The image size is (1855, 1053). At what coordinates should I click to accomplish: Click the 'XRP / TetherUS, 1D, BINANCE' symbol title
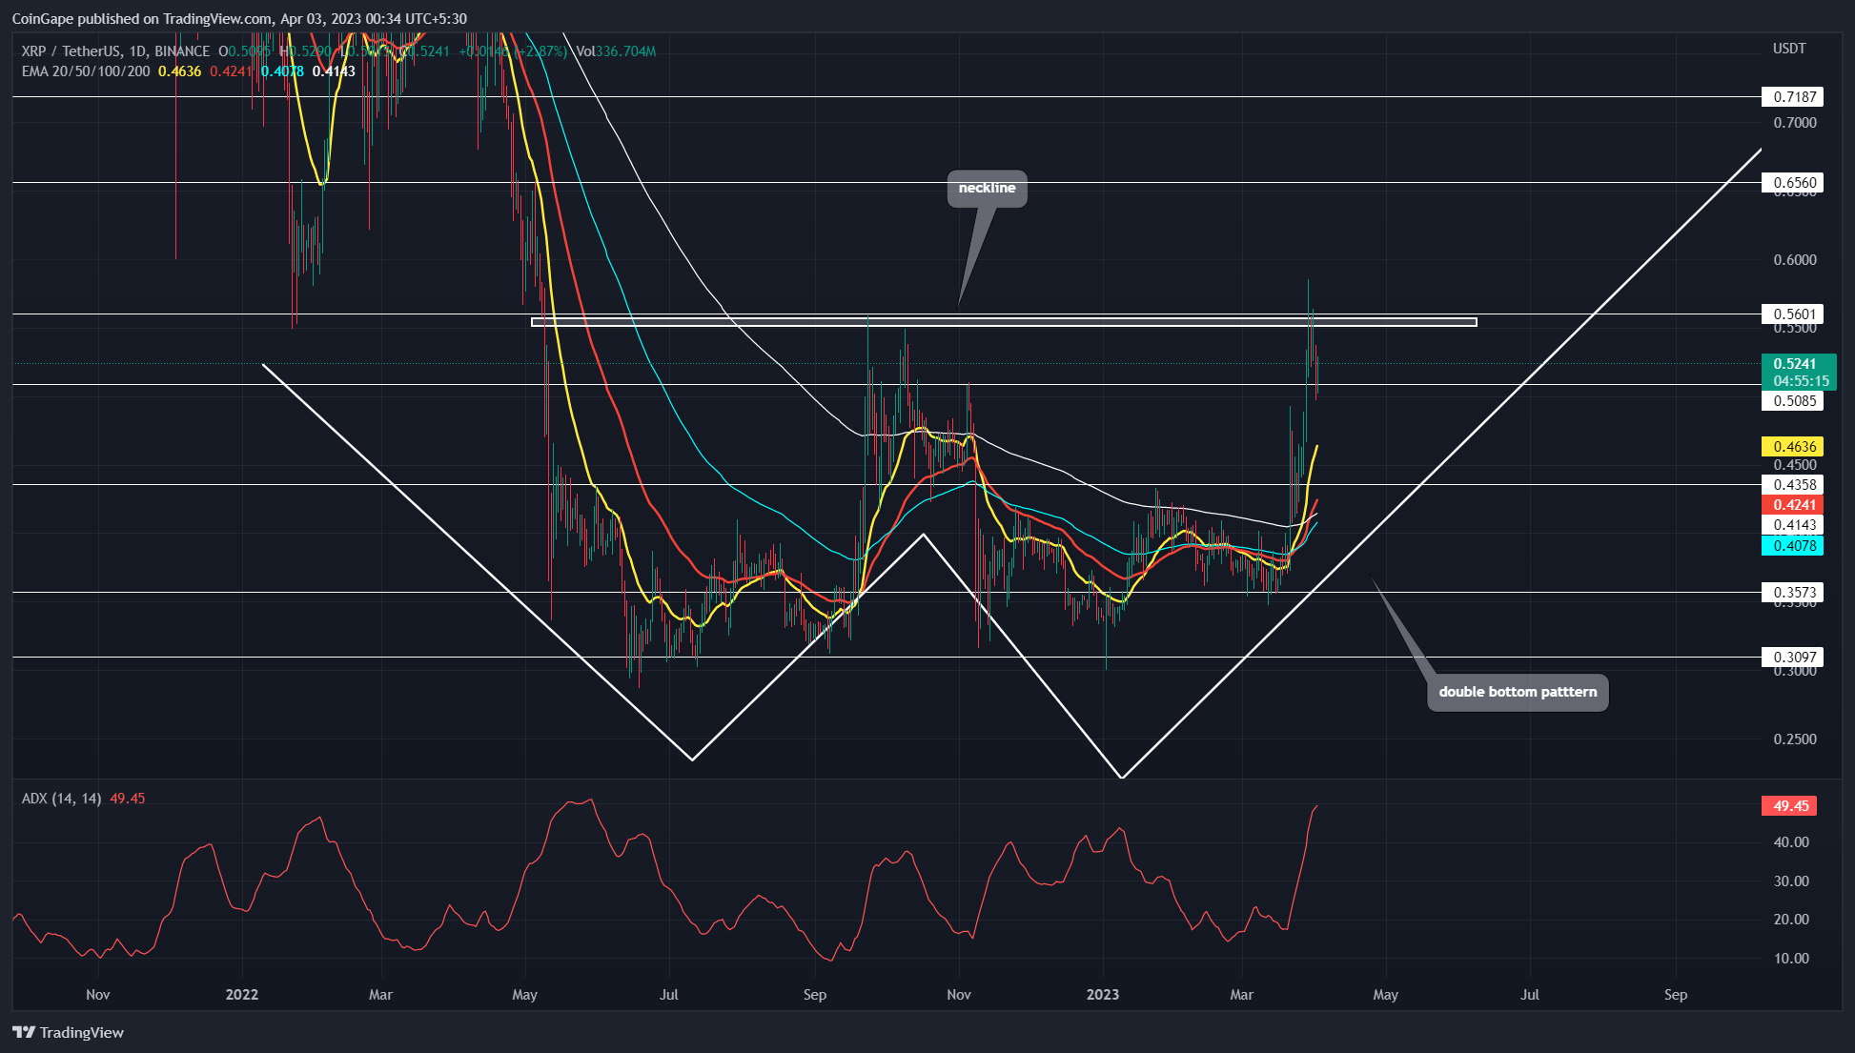[x=115, y=51]
